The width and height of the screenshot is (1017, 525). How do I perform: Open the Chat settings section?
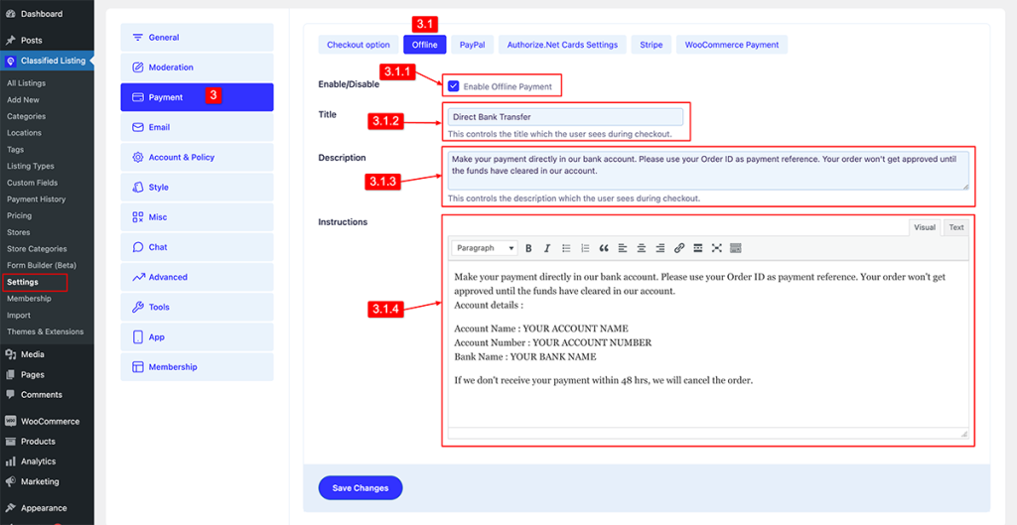[x=198, y=247]
